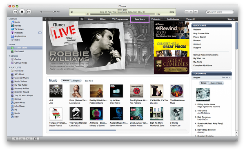The image size is (245, 151).
Task: Go back with the store back arrow
Action: click(x=45, y=19)
